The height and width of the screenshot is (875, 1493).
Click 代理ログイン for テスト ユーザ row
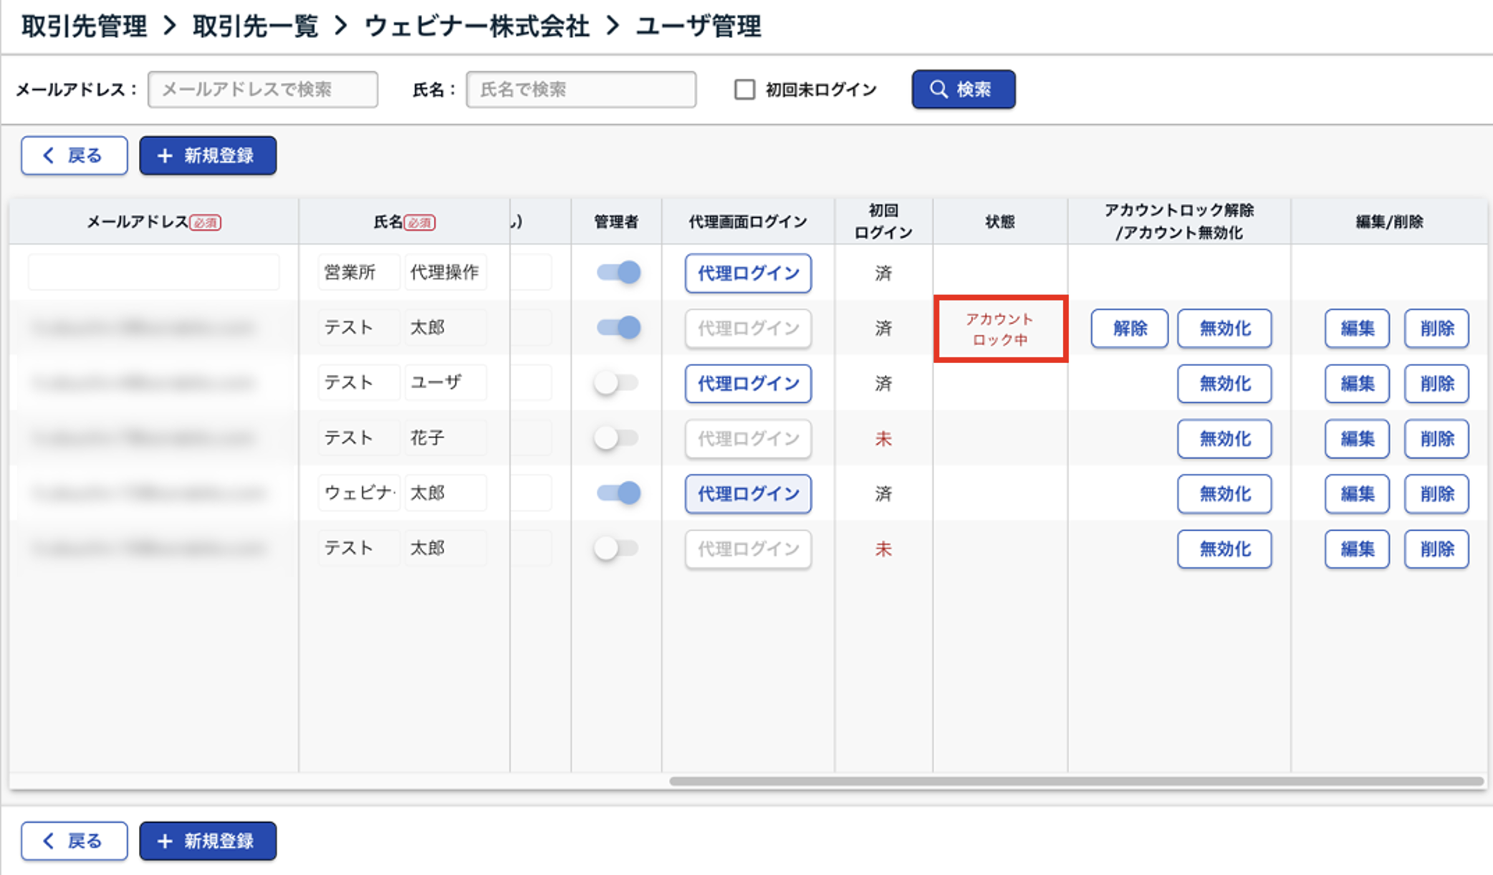click(748, 384)
